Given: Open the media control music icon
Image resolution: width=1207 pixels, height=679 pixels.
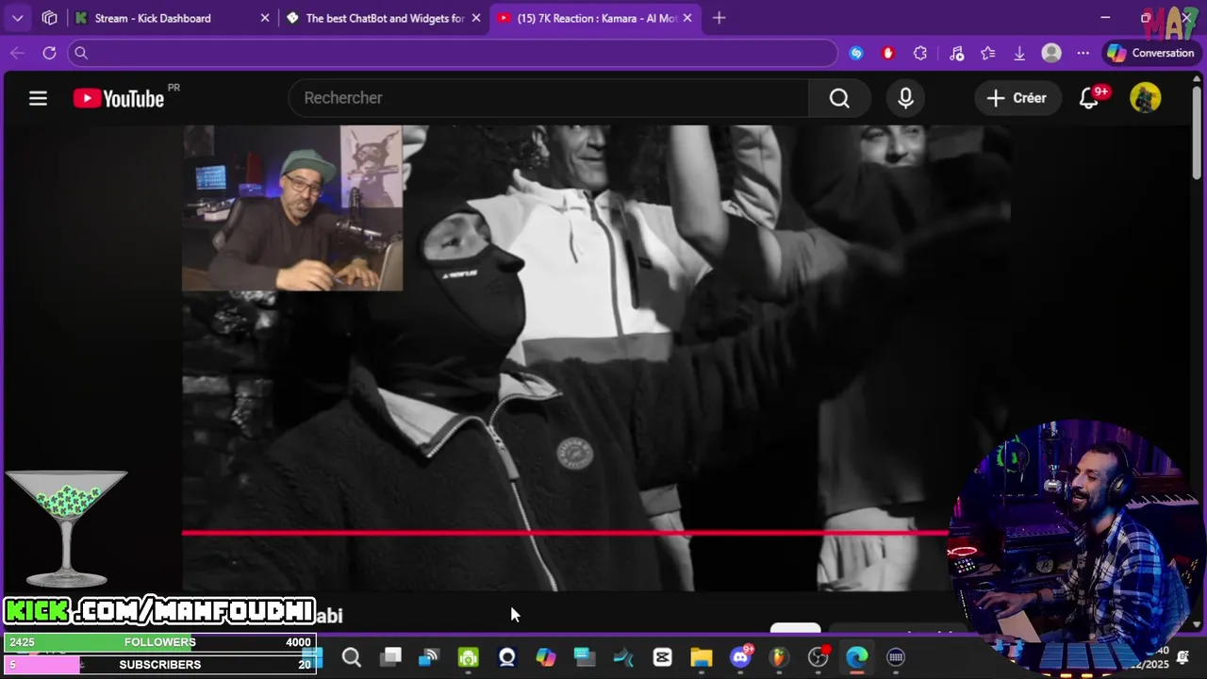Looking at the screenshot, I should (x=956, y=53).
